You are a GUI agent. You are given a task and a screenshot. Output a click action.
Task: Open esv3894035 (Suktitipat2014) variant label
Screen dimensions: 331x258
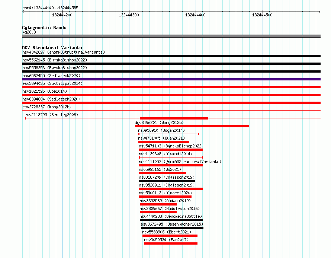point(52,83)
